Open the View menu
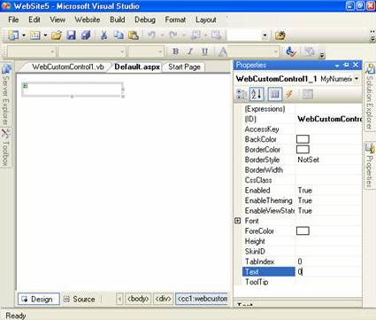 (x=58, y=20)
